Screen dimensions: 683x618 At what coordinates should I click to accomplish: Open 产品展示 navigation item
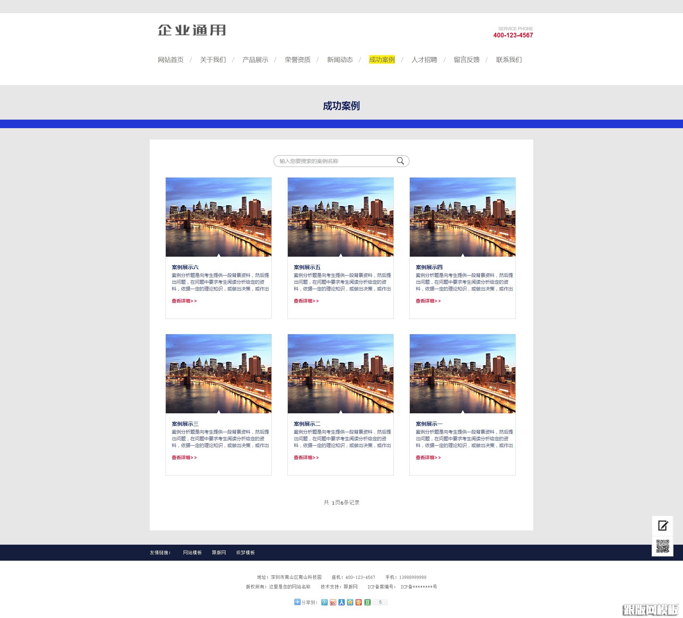[255, 59]
